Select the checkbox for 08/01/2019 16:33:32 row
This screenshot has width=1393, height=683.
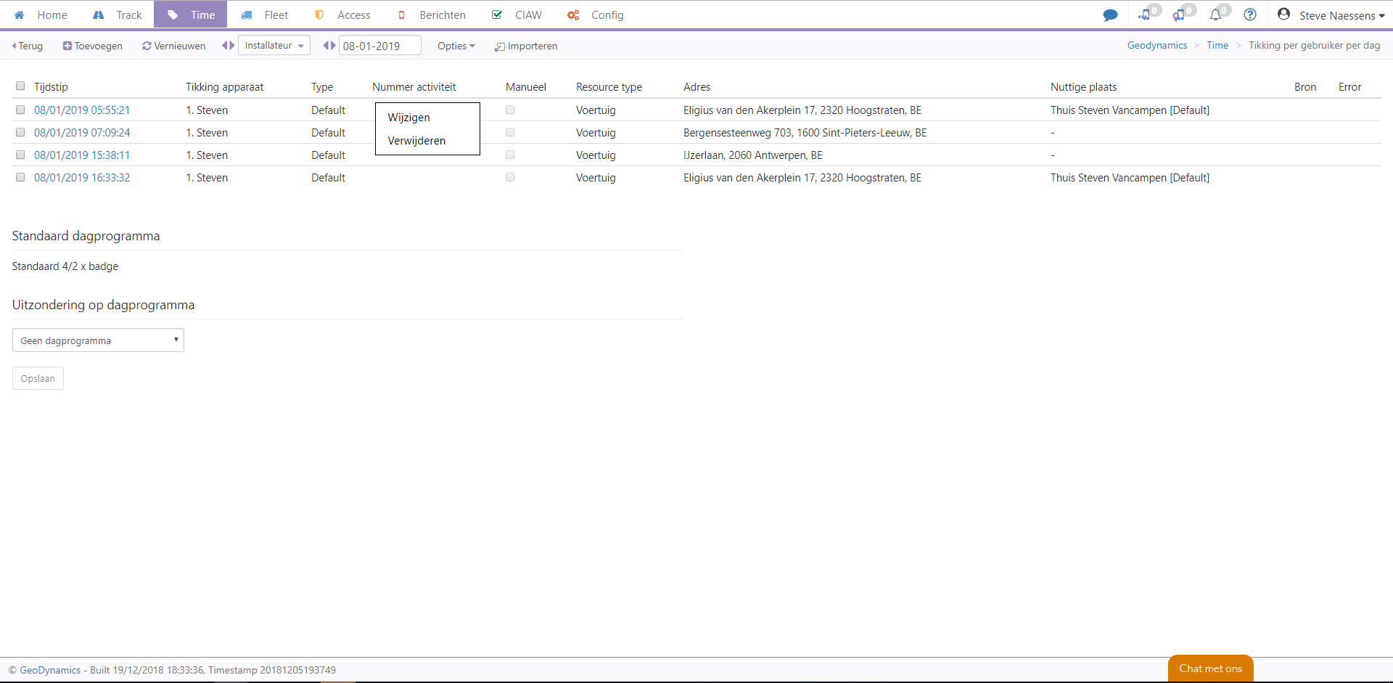click(20, 178)
